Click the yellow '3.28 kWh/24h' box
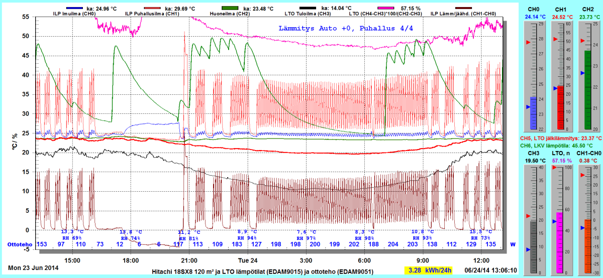 tap(428, 270)
